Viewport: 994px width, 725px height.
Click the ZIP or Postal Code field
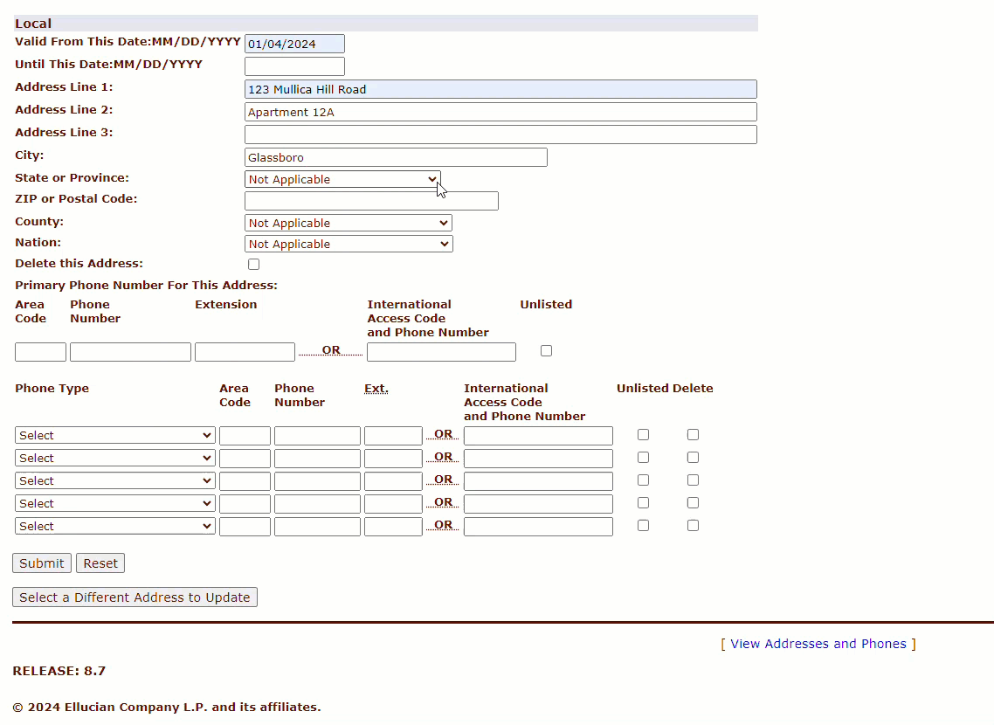pyautogui.click(x=371, y=202)
